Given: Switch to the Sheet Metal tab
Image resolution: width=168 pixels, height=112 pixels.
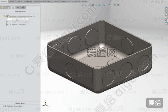Looking at the screenshot, I should click(28, 1).
